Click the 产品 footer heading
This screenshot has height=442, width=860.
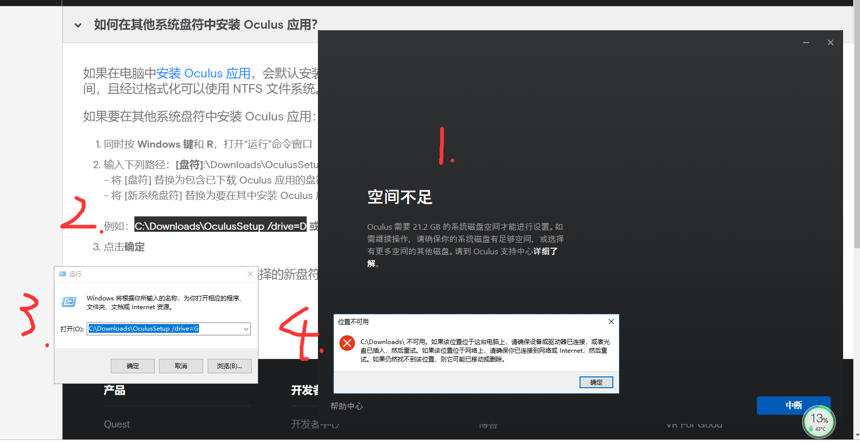tap(114, 390)
